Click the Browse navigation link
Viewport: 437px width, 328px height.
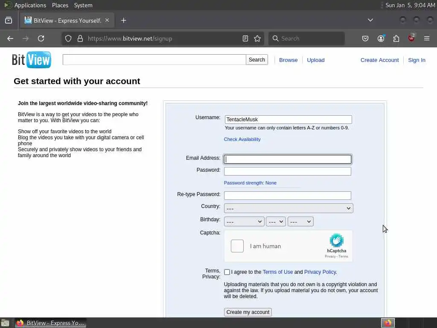(288, 60)
